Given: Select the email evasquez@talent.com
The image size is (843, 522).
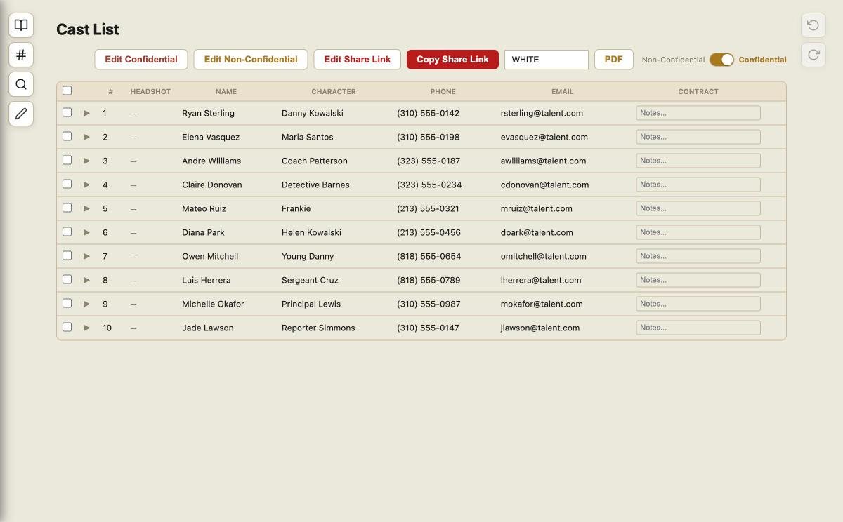Looking at the screenshot, I should click(x=544, y=137).
